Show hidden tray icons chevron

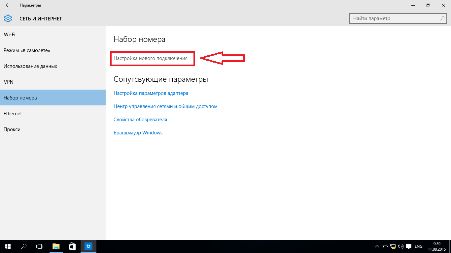(x=377, y=246)
